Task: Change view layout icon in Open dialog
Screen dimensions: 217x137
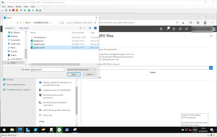Action: [x=81, y=28]
